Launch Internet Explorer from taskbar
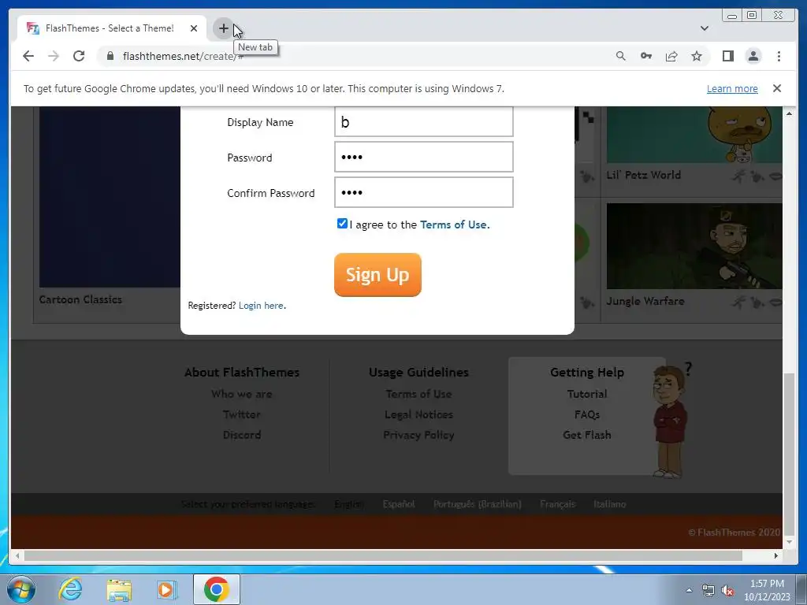Image resolution: width=807 pixels, height=605 pixels. click(70, 589)
